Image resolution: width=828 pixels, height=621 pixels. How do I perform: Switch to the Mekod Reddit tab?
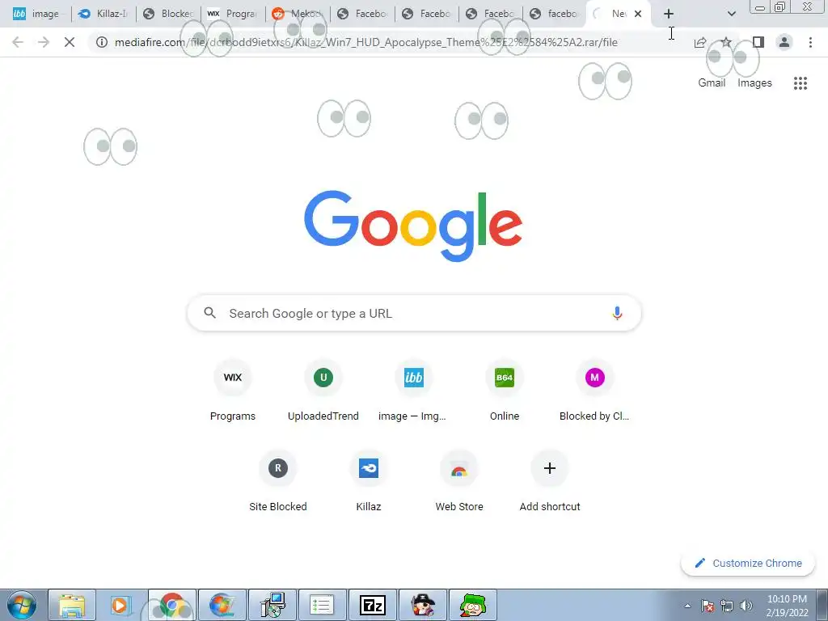(x=298, y=14)
